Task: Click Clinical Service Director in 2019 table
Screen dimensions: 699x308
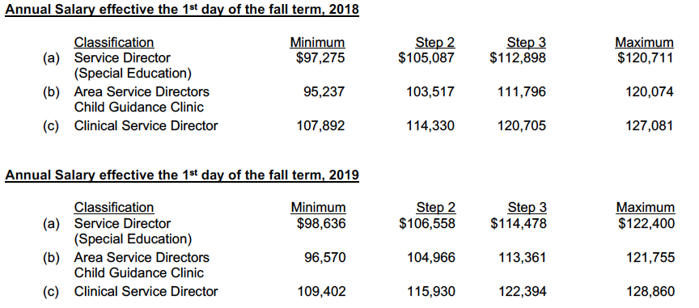Action: click(x=146, y=292)
